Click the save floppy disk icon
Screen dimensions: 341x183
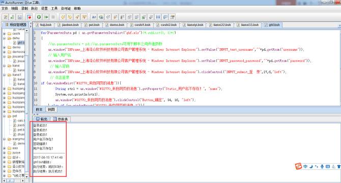[19, 17]
